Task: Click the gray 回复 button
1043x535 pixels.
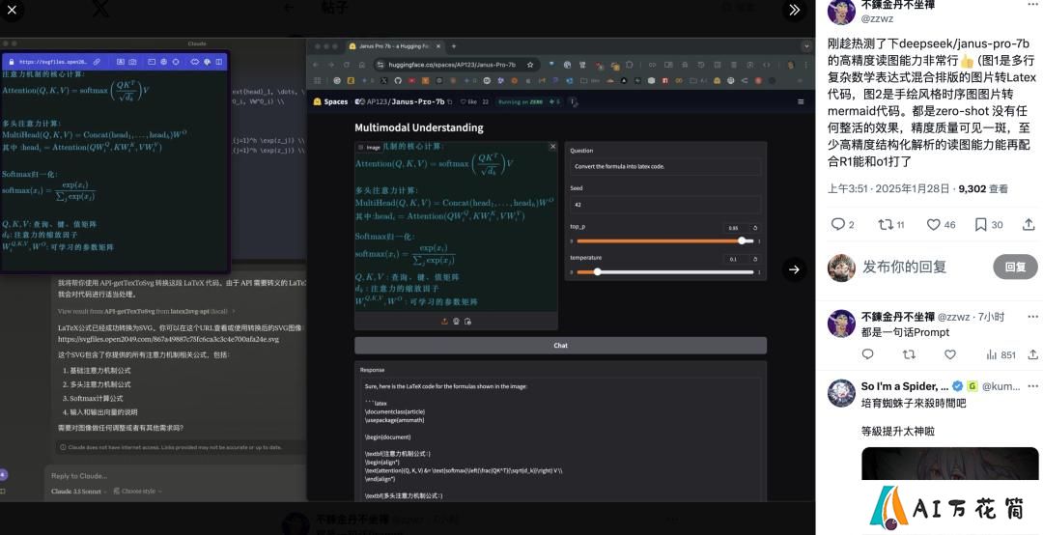Action: [1015, 267]
